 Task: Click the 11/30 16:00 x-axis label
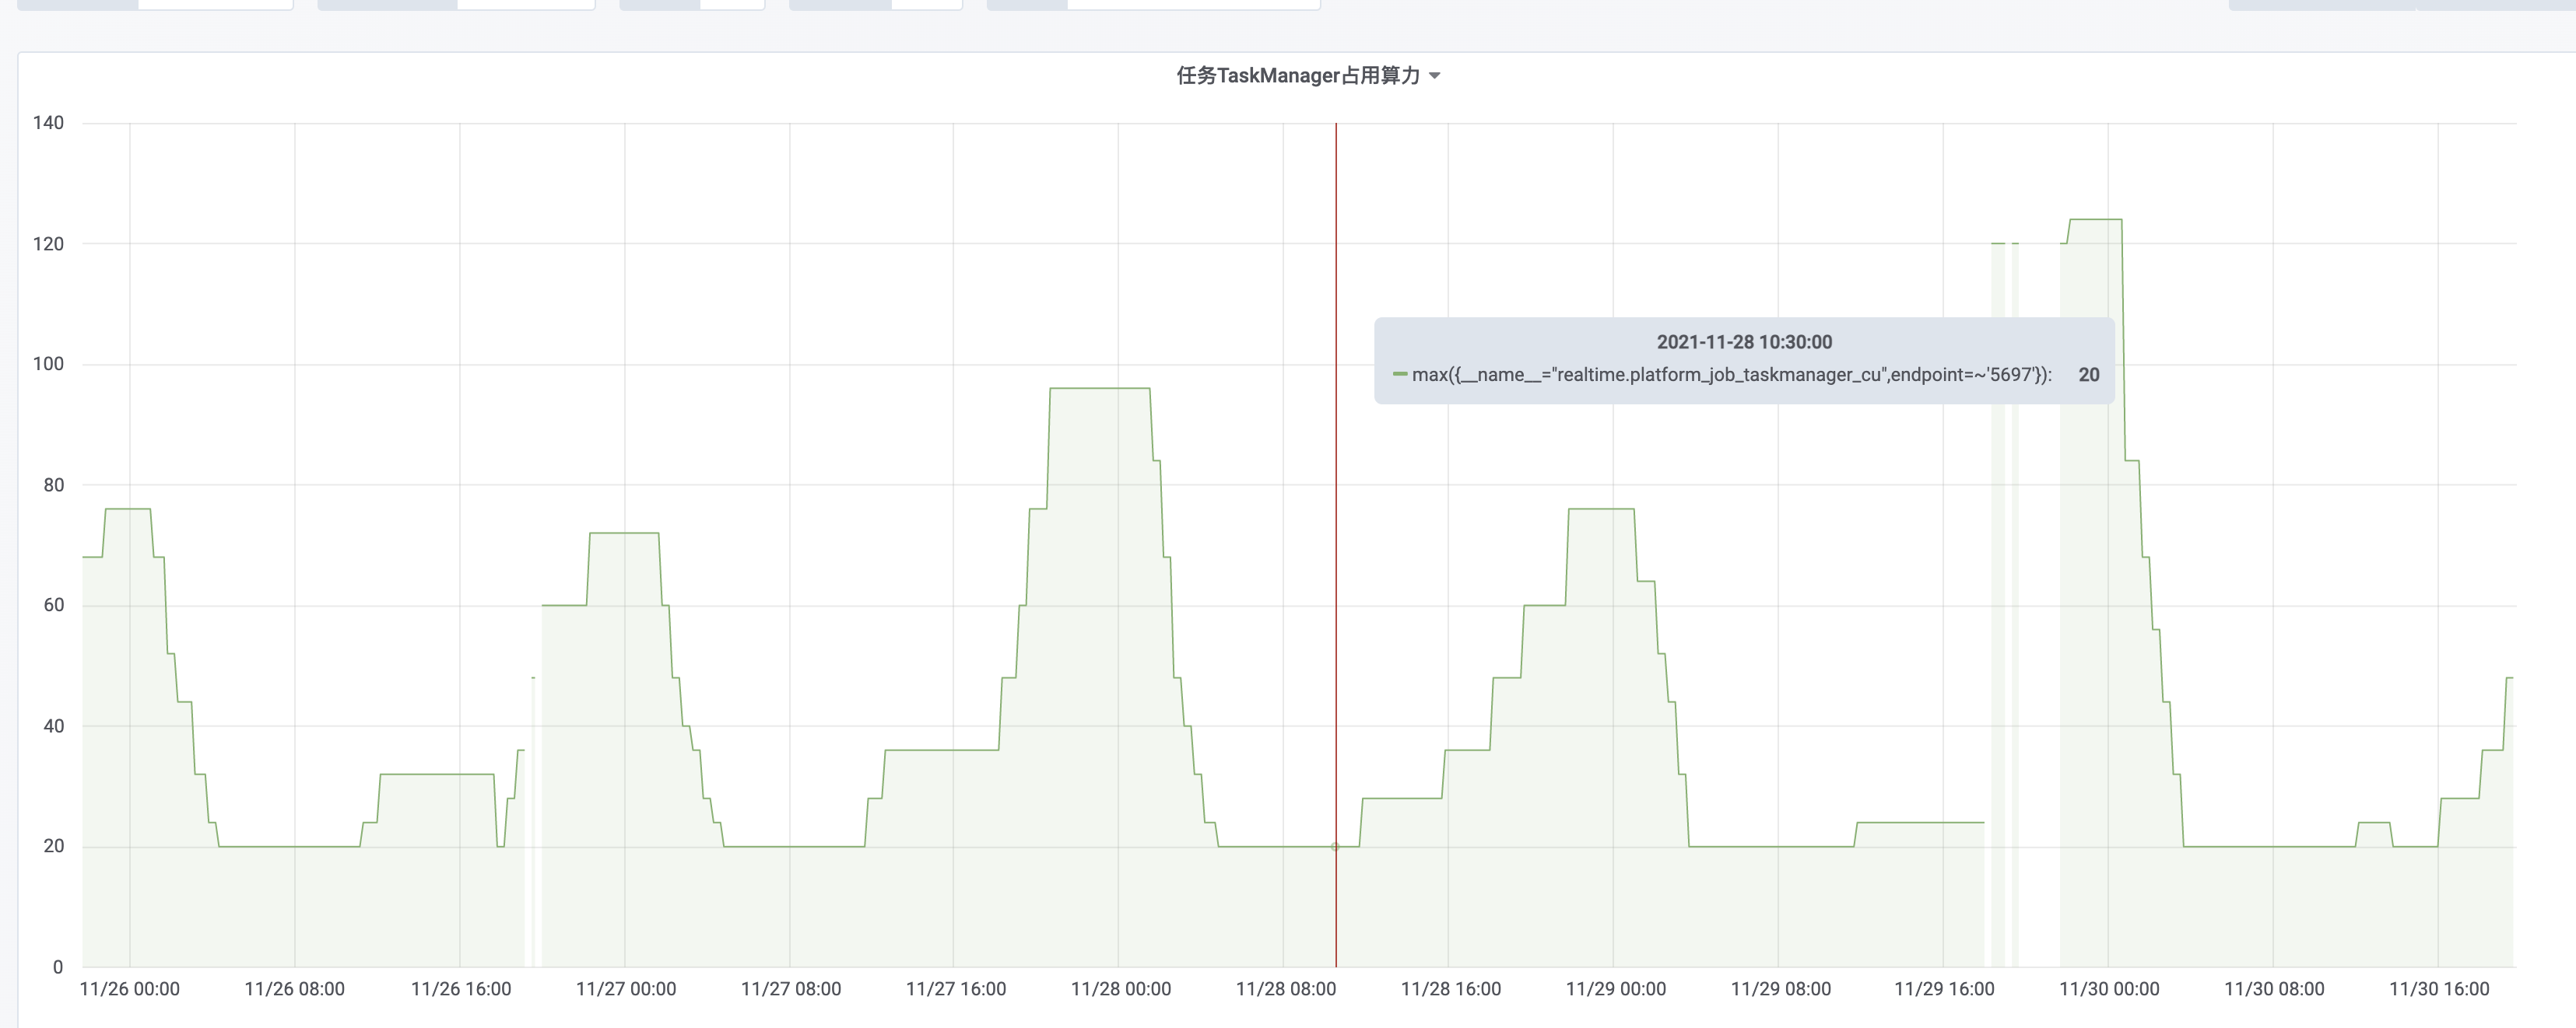(x=2439, y=989)
